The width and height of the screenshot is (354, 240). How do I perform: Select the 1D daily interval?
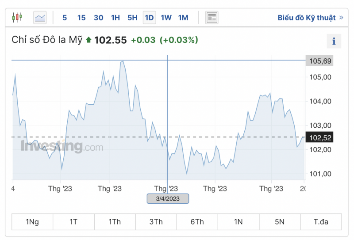pyautogui.click(x=149, y=18)
